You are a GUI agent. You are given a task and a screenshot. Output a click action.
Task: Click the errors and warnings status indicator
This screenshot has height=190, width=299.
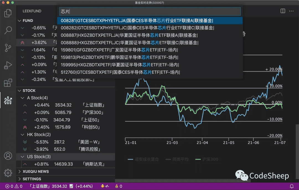[x=14, y=186]
